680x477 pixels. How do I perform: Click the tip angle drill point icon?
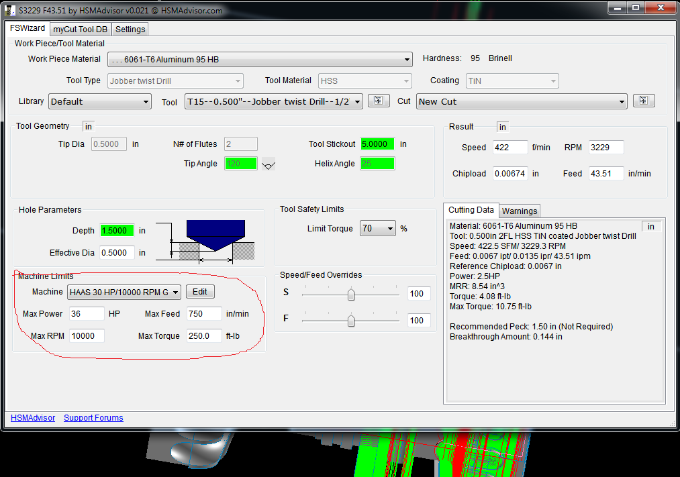(269, 164)
